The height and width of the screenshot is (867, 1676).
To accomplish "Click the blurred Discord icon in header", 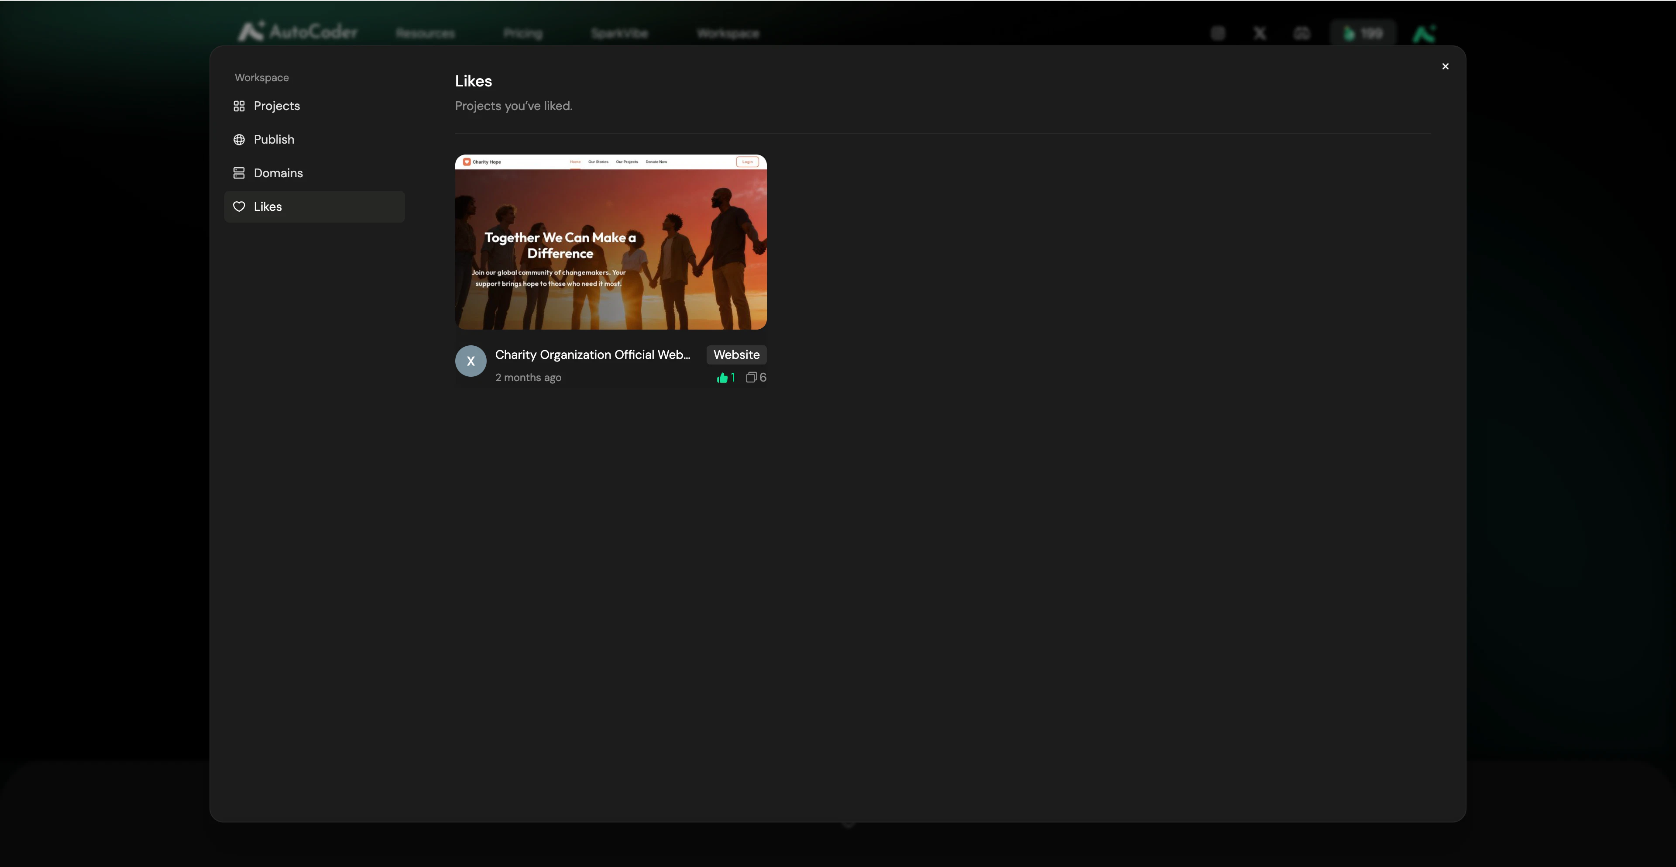I will tap(1301, 33).
